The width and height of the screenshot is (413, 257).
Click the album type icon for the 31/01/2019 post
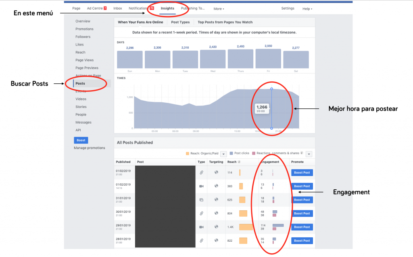click(201, 200)
